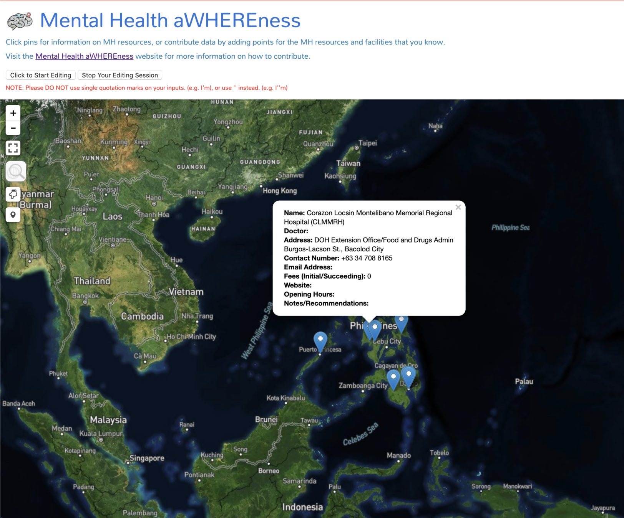
Task: Click the Bangkok map label
Action: coord(85,296)
